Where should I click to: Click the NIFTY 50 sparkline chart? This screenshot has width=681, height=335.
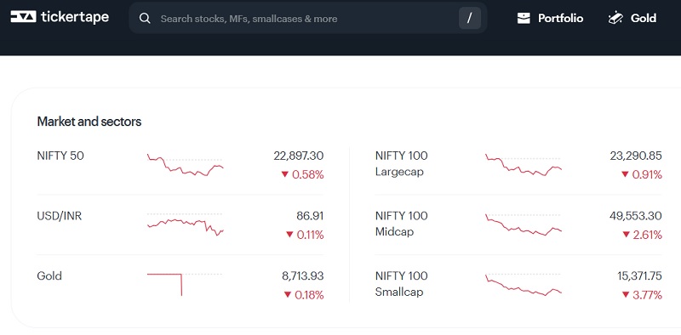tap(186, 165)
